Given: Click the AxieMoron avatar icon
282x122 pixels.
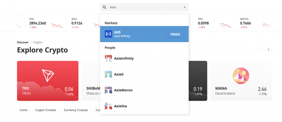Looking at the screenshot, I should click(x=108, y=90).
